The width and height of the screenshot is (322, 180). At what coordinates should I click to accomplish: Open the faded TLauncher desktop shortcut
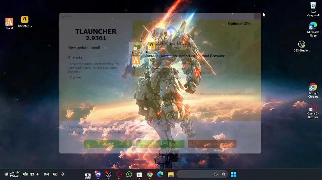tap(137, 48)
